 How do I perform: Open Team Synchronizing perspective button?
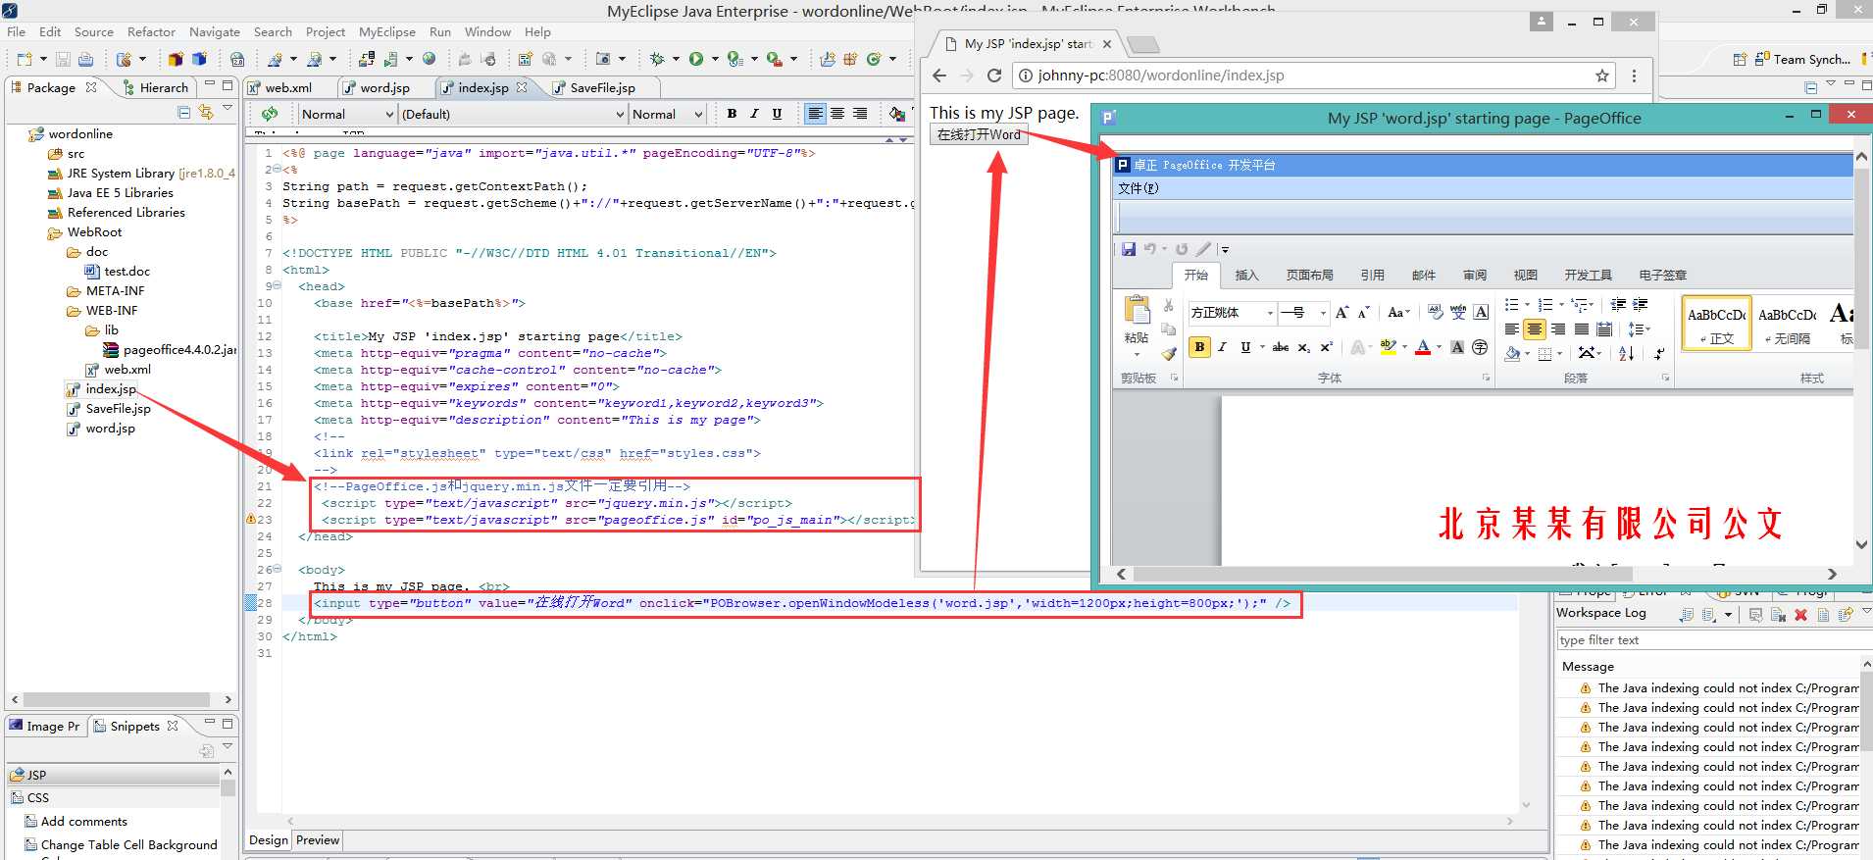pyautogui.click(x=1802, y=59)
